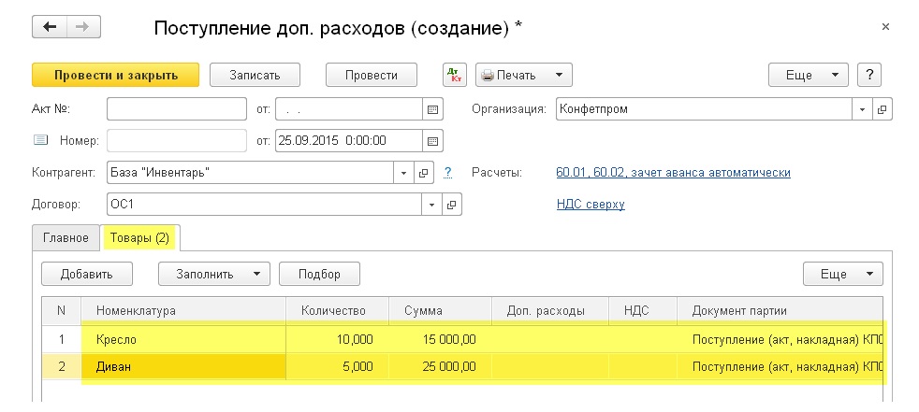Expand the Контрагент dropdown list
This screenshot has width=919, height=412.
(x=403, y=173)
